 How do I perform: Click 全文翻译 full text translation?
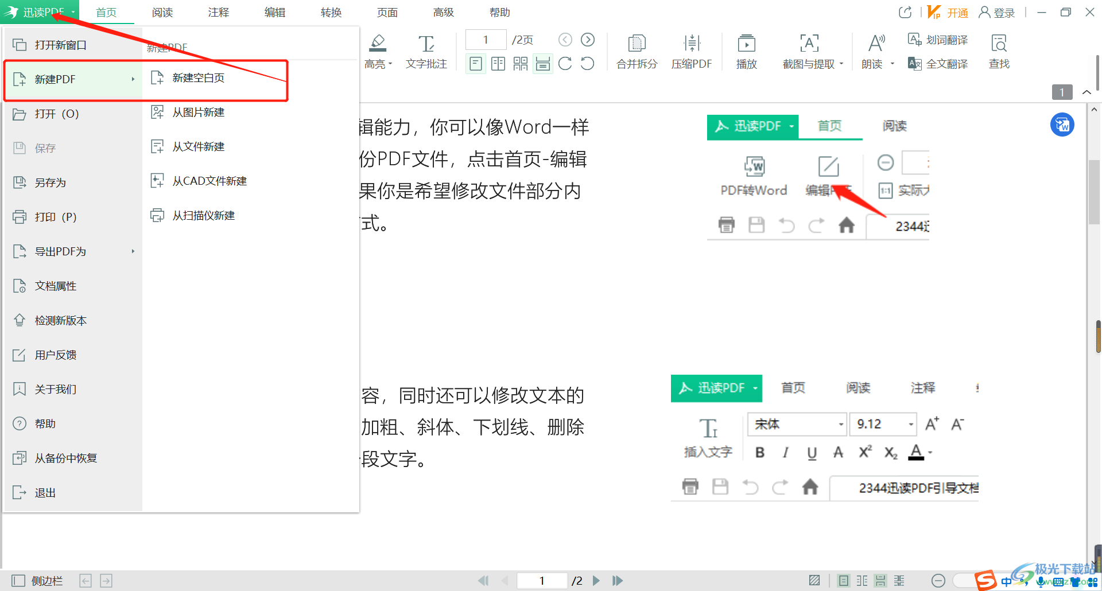tap(938, 64)
